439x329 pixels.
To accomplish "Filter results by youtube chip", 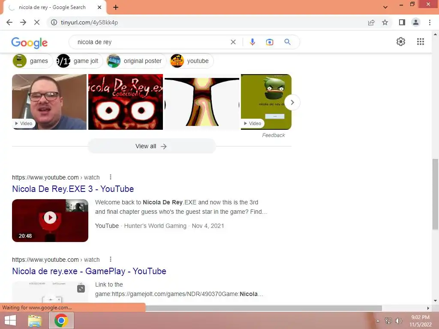I will pos(192,61).
